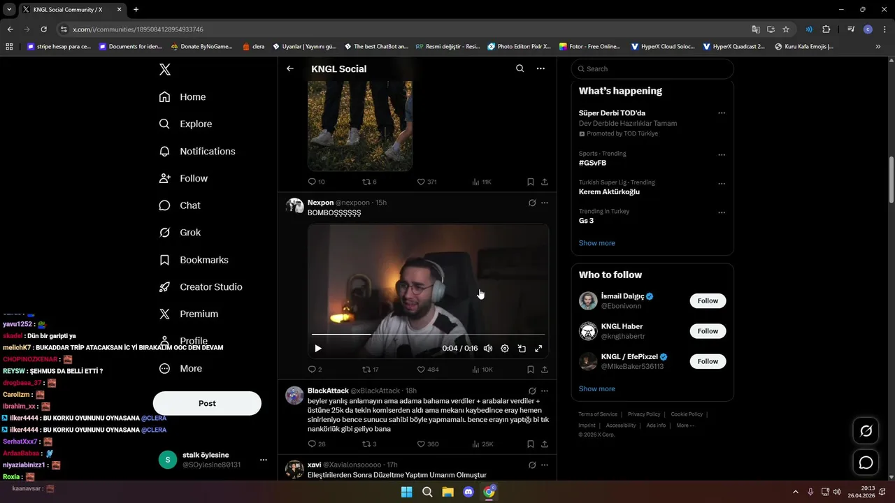The width and height of the screenshot is (895, 503).
Task: Follow KNGL / EfePixzel
Action: (708, 361)
